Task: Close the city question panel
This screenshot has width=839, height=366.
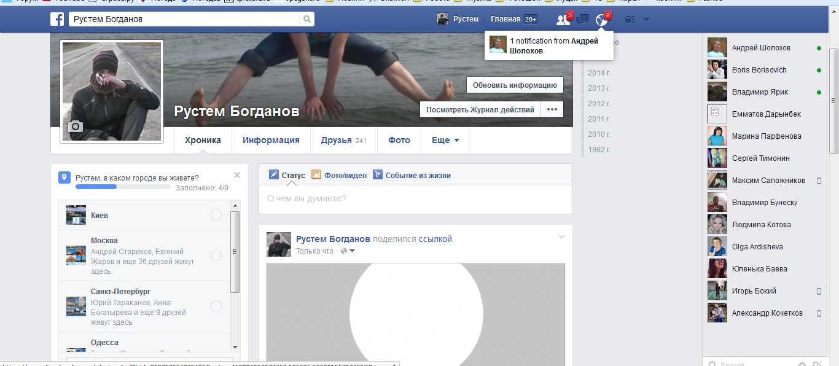Action: pos(237,175)
